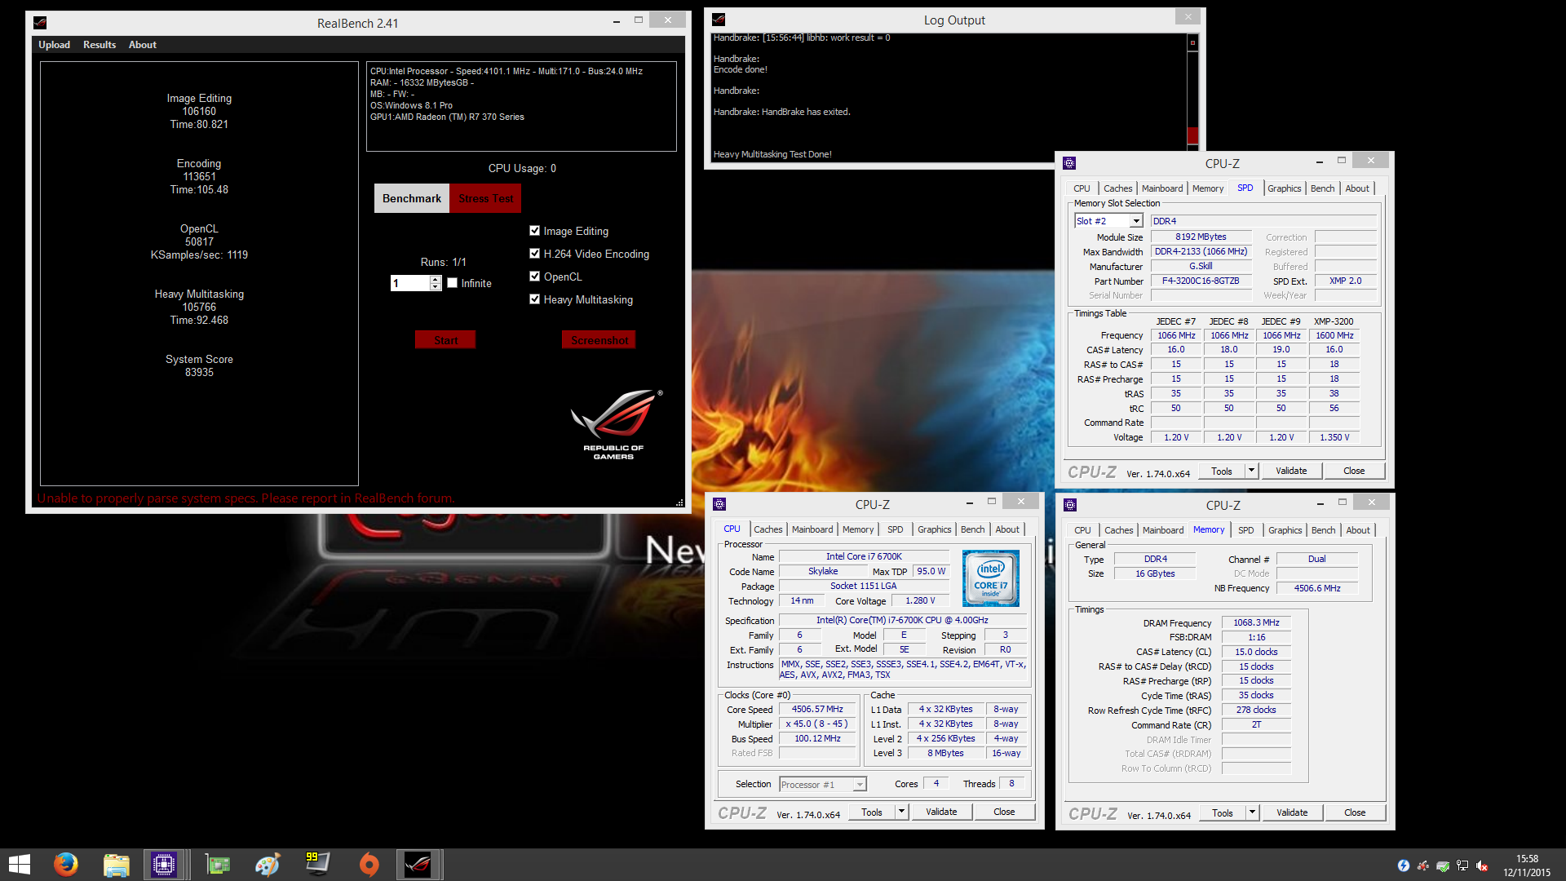
Task: Click the Intel Core i7 logo badge
Action: [x=990, y=578]
